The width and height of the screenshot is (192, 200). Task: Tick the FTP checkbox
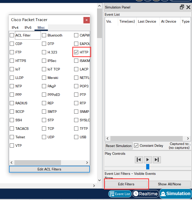tap(12, 52)
